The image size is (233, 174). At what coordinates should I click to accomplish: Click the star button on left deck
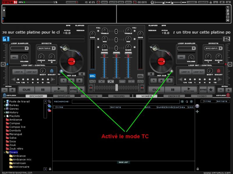tap(81, 90)
